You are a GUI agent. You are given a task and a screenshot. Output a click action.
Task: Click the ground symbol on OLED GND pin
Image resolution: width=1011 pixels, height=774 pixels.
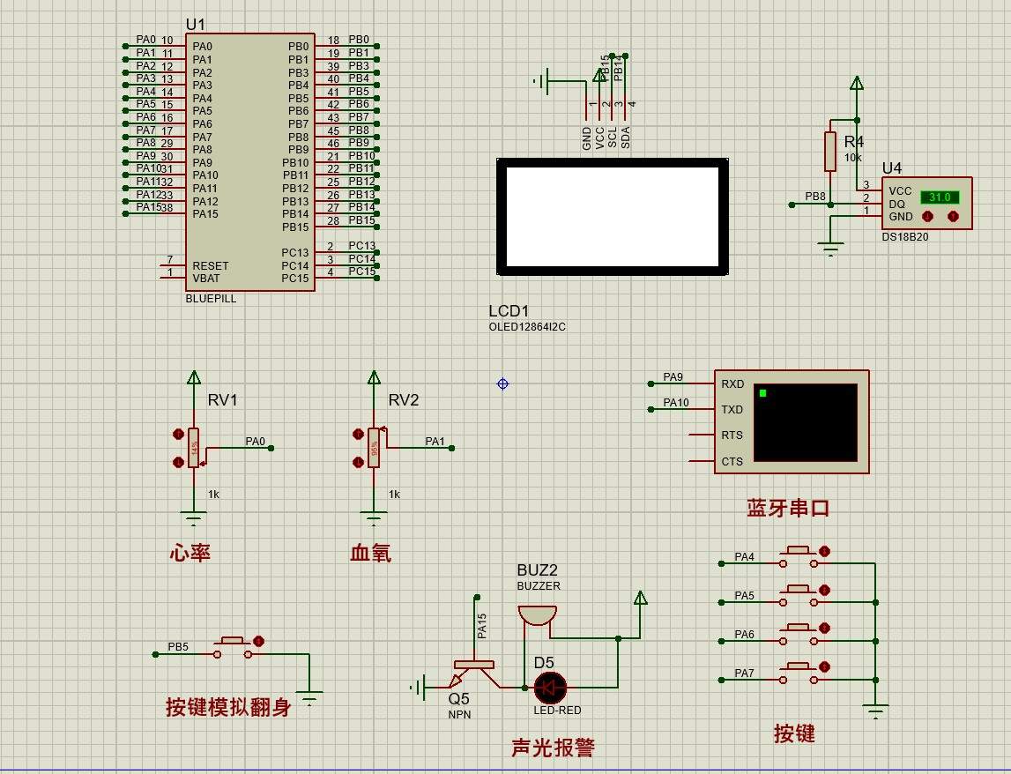(543, 81)
